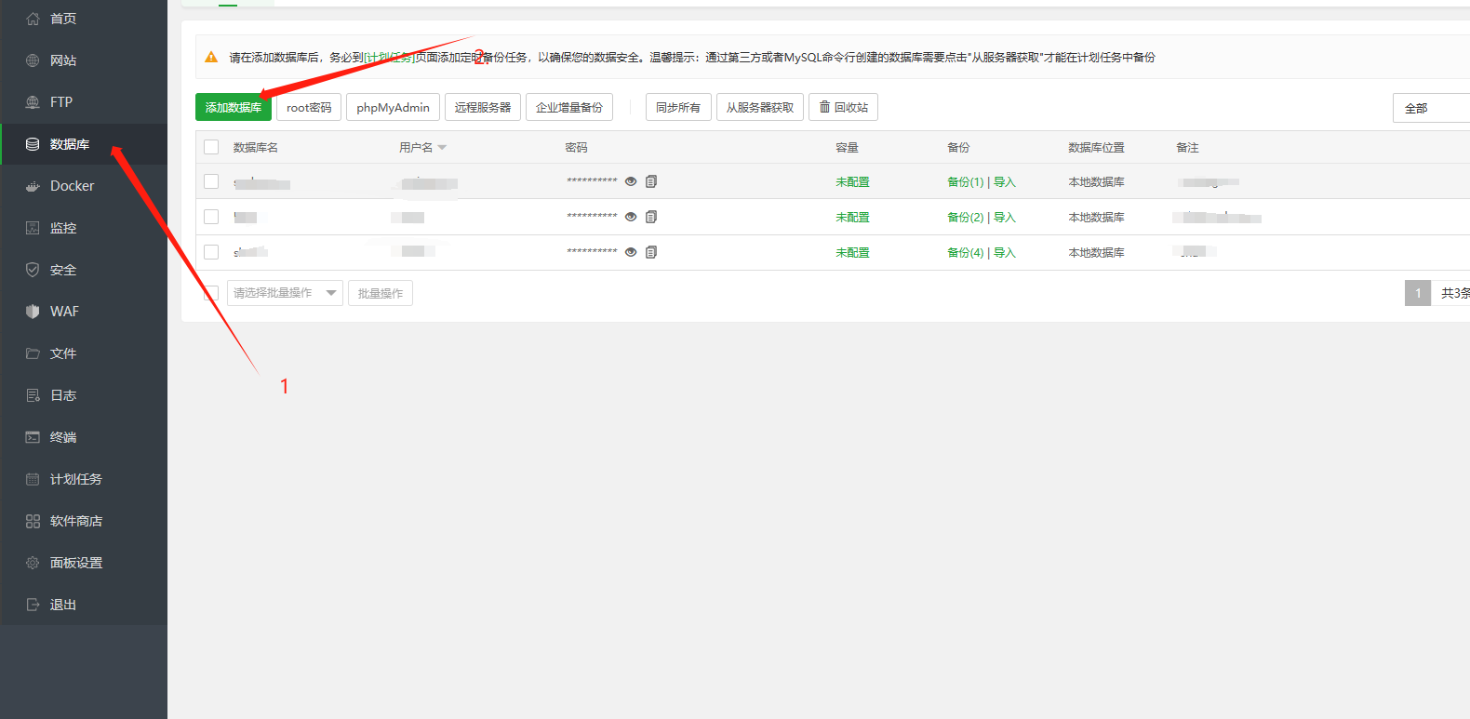Click the folder icon beside 文件
The width and height of the screenshot is (1470, 719).
pos(33,353)
